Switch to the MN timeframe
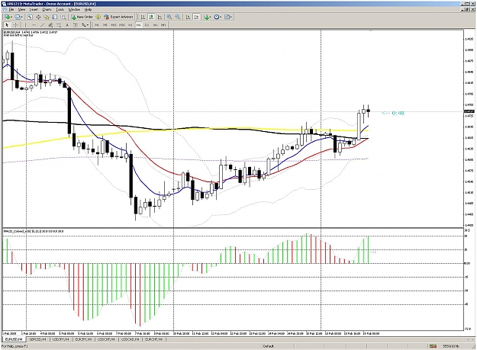The height and width of the screenshot is (350, 477). 163,25
